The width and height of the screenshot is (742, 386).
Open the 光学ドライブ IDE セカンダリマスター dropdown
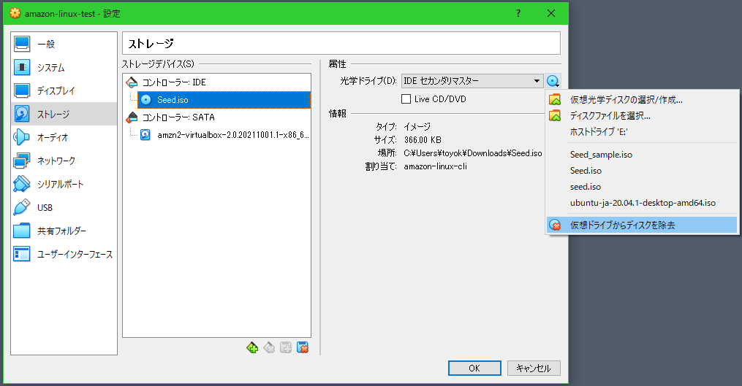472,81
